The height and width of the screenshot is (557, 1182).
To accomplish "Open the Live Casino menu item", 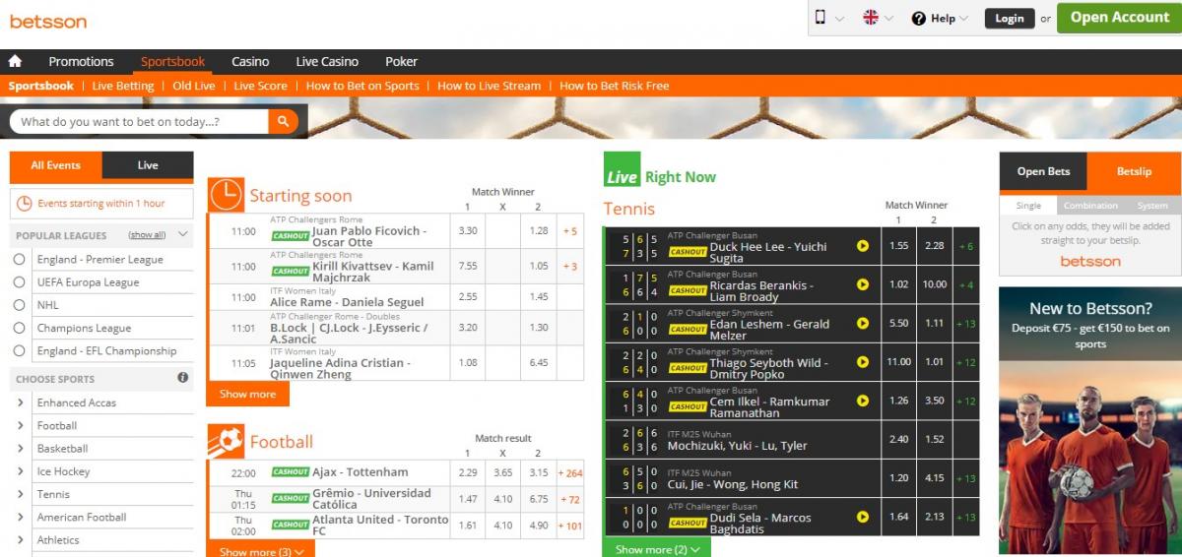I will [x=327, y=61].
